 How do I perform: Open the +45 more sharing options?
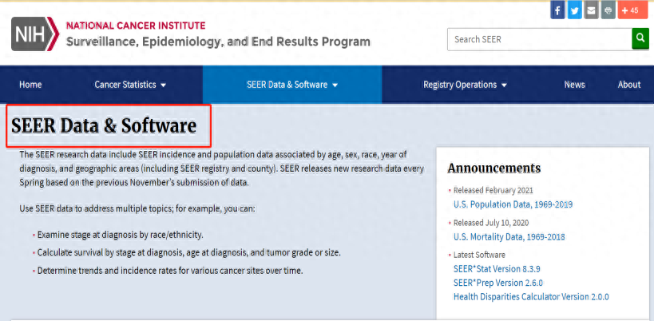point(631,10)
